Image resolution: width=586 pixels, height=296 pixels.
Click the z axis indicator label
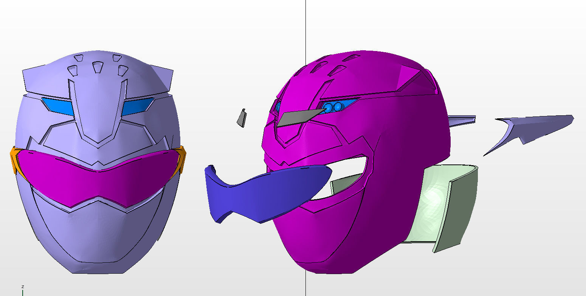(23, 287)
